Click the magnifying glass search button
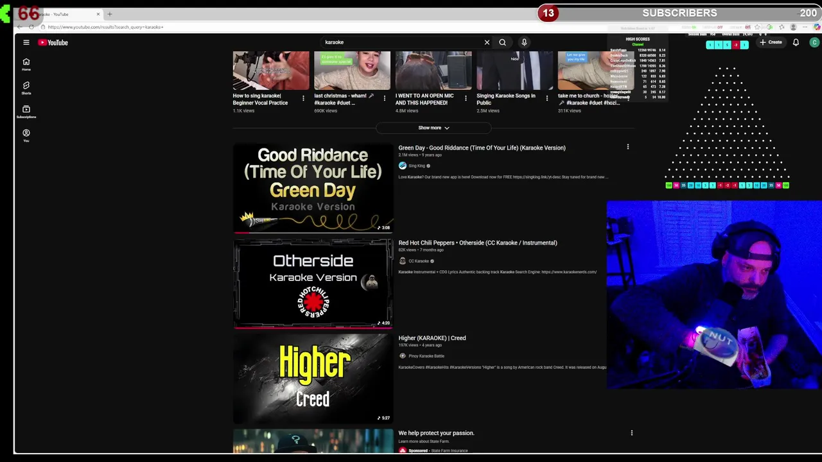This screenshot has width=822, height=462. [x=502, y=42]
